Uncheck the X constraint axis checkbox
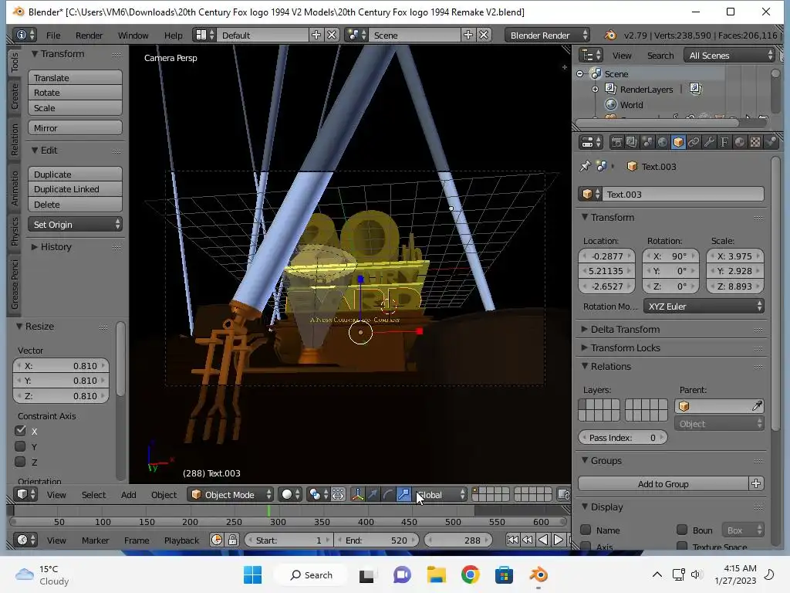This screenshot has width=790, height=593. tap(20, 431)
